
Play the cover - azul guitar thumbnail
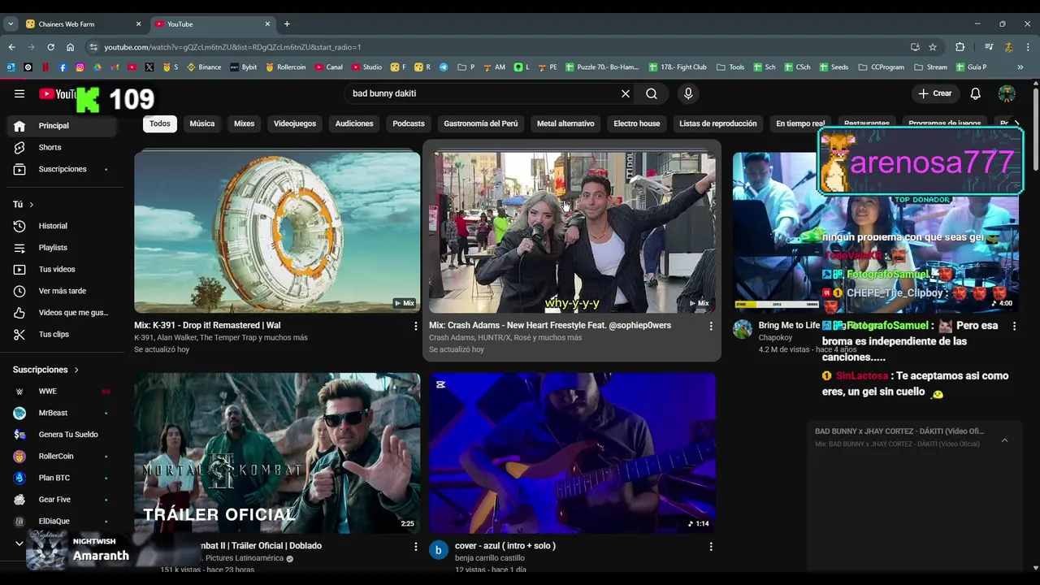click(x=572, y=453)
